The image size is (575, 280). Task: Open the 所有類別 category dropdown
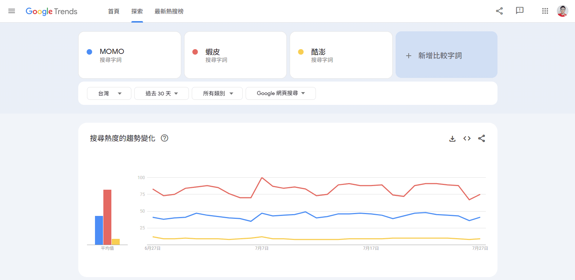(x=217, y=93)
